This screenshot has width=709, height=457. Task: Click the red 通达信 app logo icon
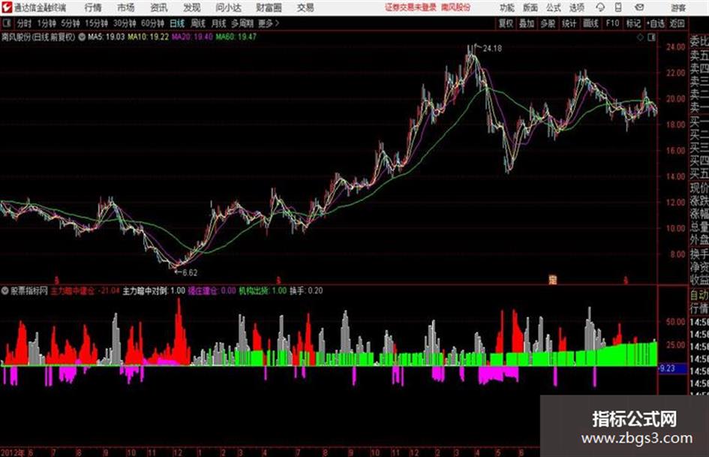pyautogui.click(x=7, y=8)
